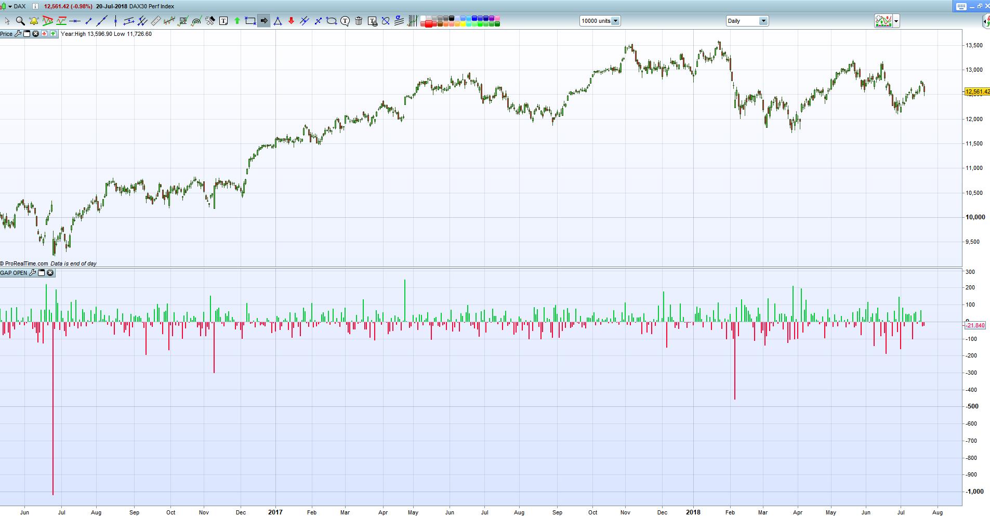The height and width of the screenshot is (516, 990).
Task: Open the alert bell tool
Action: tap(34, 21)
